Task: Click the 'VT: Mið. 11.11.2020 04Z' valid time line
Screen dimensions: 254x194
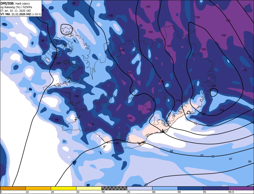Action: pos(15,14)
